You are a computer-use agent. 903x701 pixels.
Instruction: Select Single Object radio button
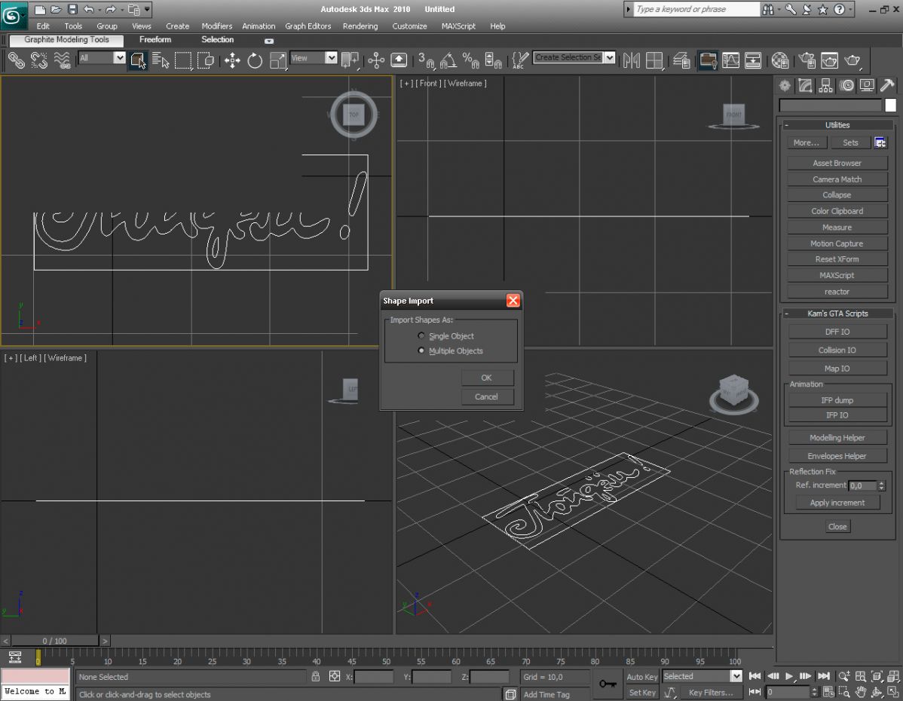click(421, 336)
